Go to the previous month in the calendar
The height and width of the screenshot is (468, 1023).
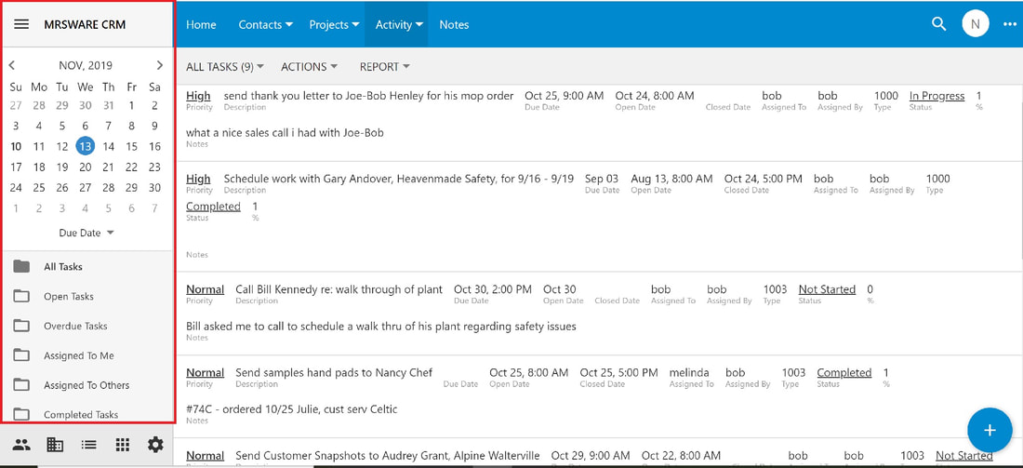tap(12, 65)
